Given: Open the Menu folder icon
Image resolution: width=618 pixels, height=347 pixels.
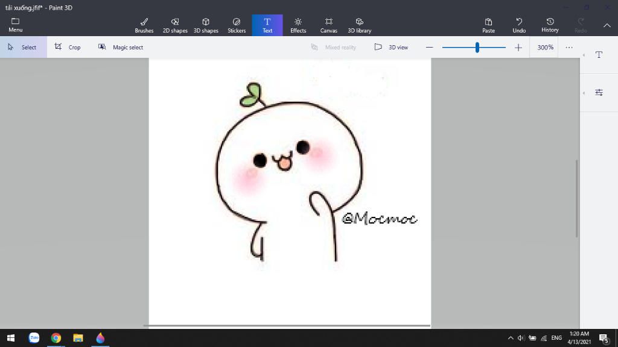Looking at the screenshot, I should (x=15, y=25).
